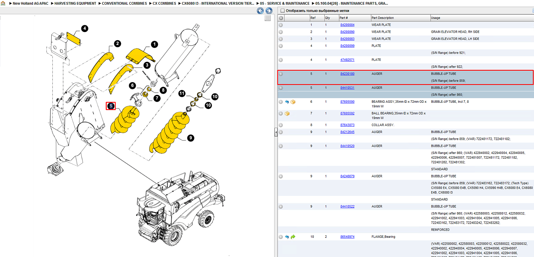The width and height of the screenshot is (534, 257).
Task: Click the small square toggle in diagram corner
Action: 267,18
